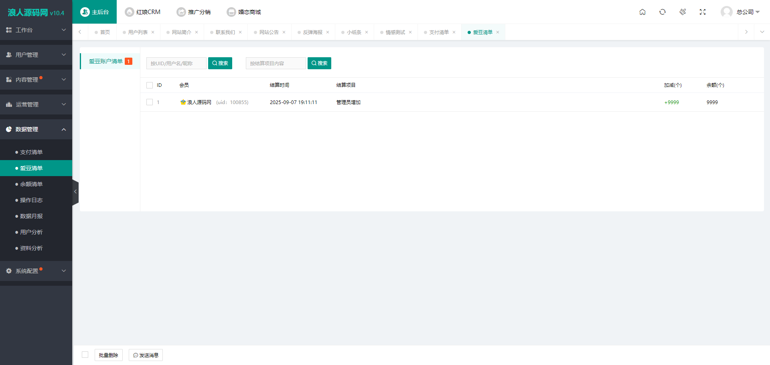
Task: Click the 批量删除 button
Action: (x=108, y=355)
